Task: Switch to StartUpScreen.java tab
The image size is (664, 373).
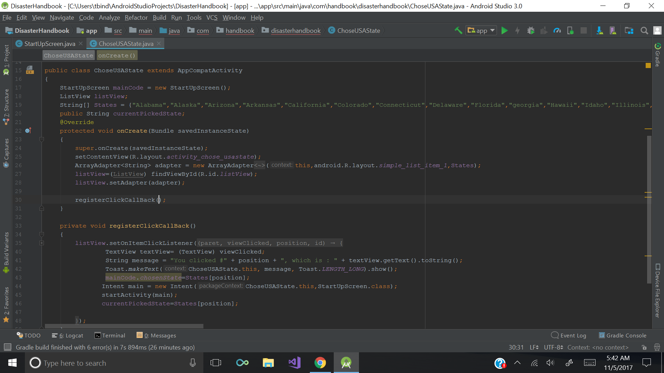Action: 49,44
